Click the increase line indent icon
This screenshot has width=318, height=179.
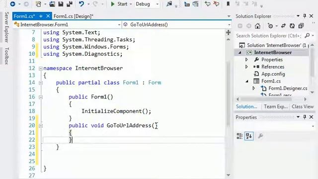coord(195,4)
